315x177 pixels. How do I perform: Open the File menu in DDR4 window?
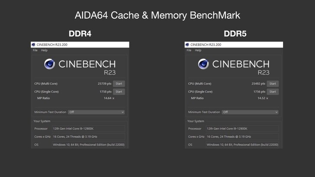[x=35, y=50]
